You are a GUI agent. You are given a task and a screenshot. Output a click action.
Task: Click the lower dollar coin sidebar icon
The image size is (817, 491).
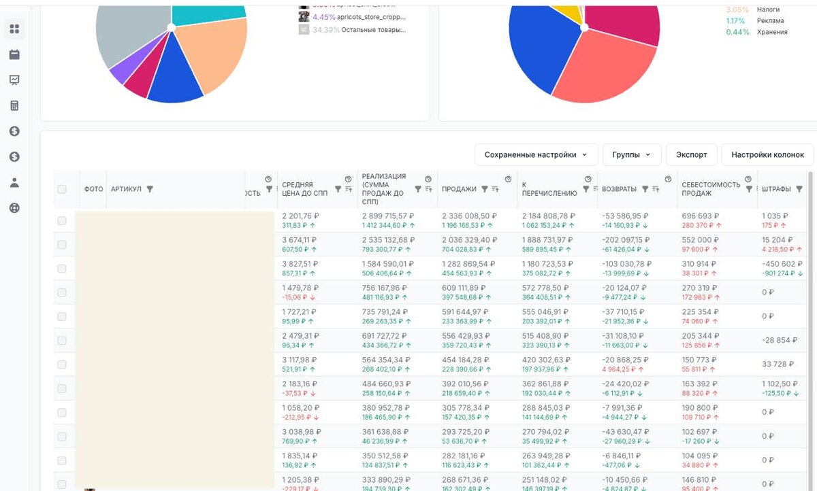tap(14, 156)
